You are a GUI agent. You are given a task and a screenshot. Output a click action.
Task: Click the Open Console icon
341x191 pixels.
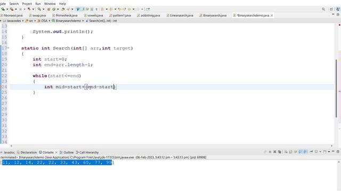click(324, 152)
